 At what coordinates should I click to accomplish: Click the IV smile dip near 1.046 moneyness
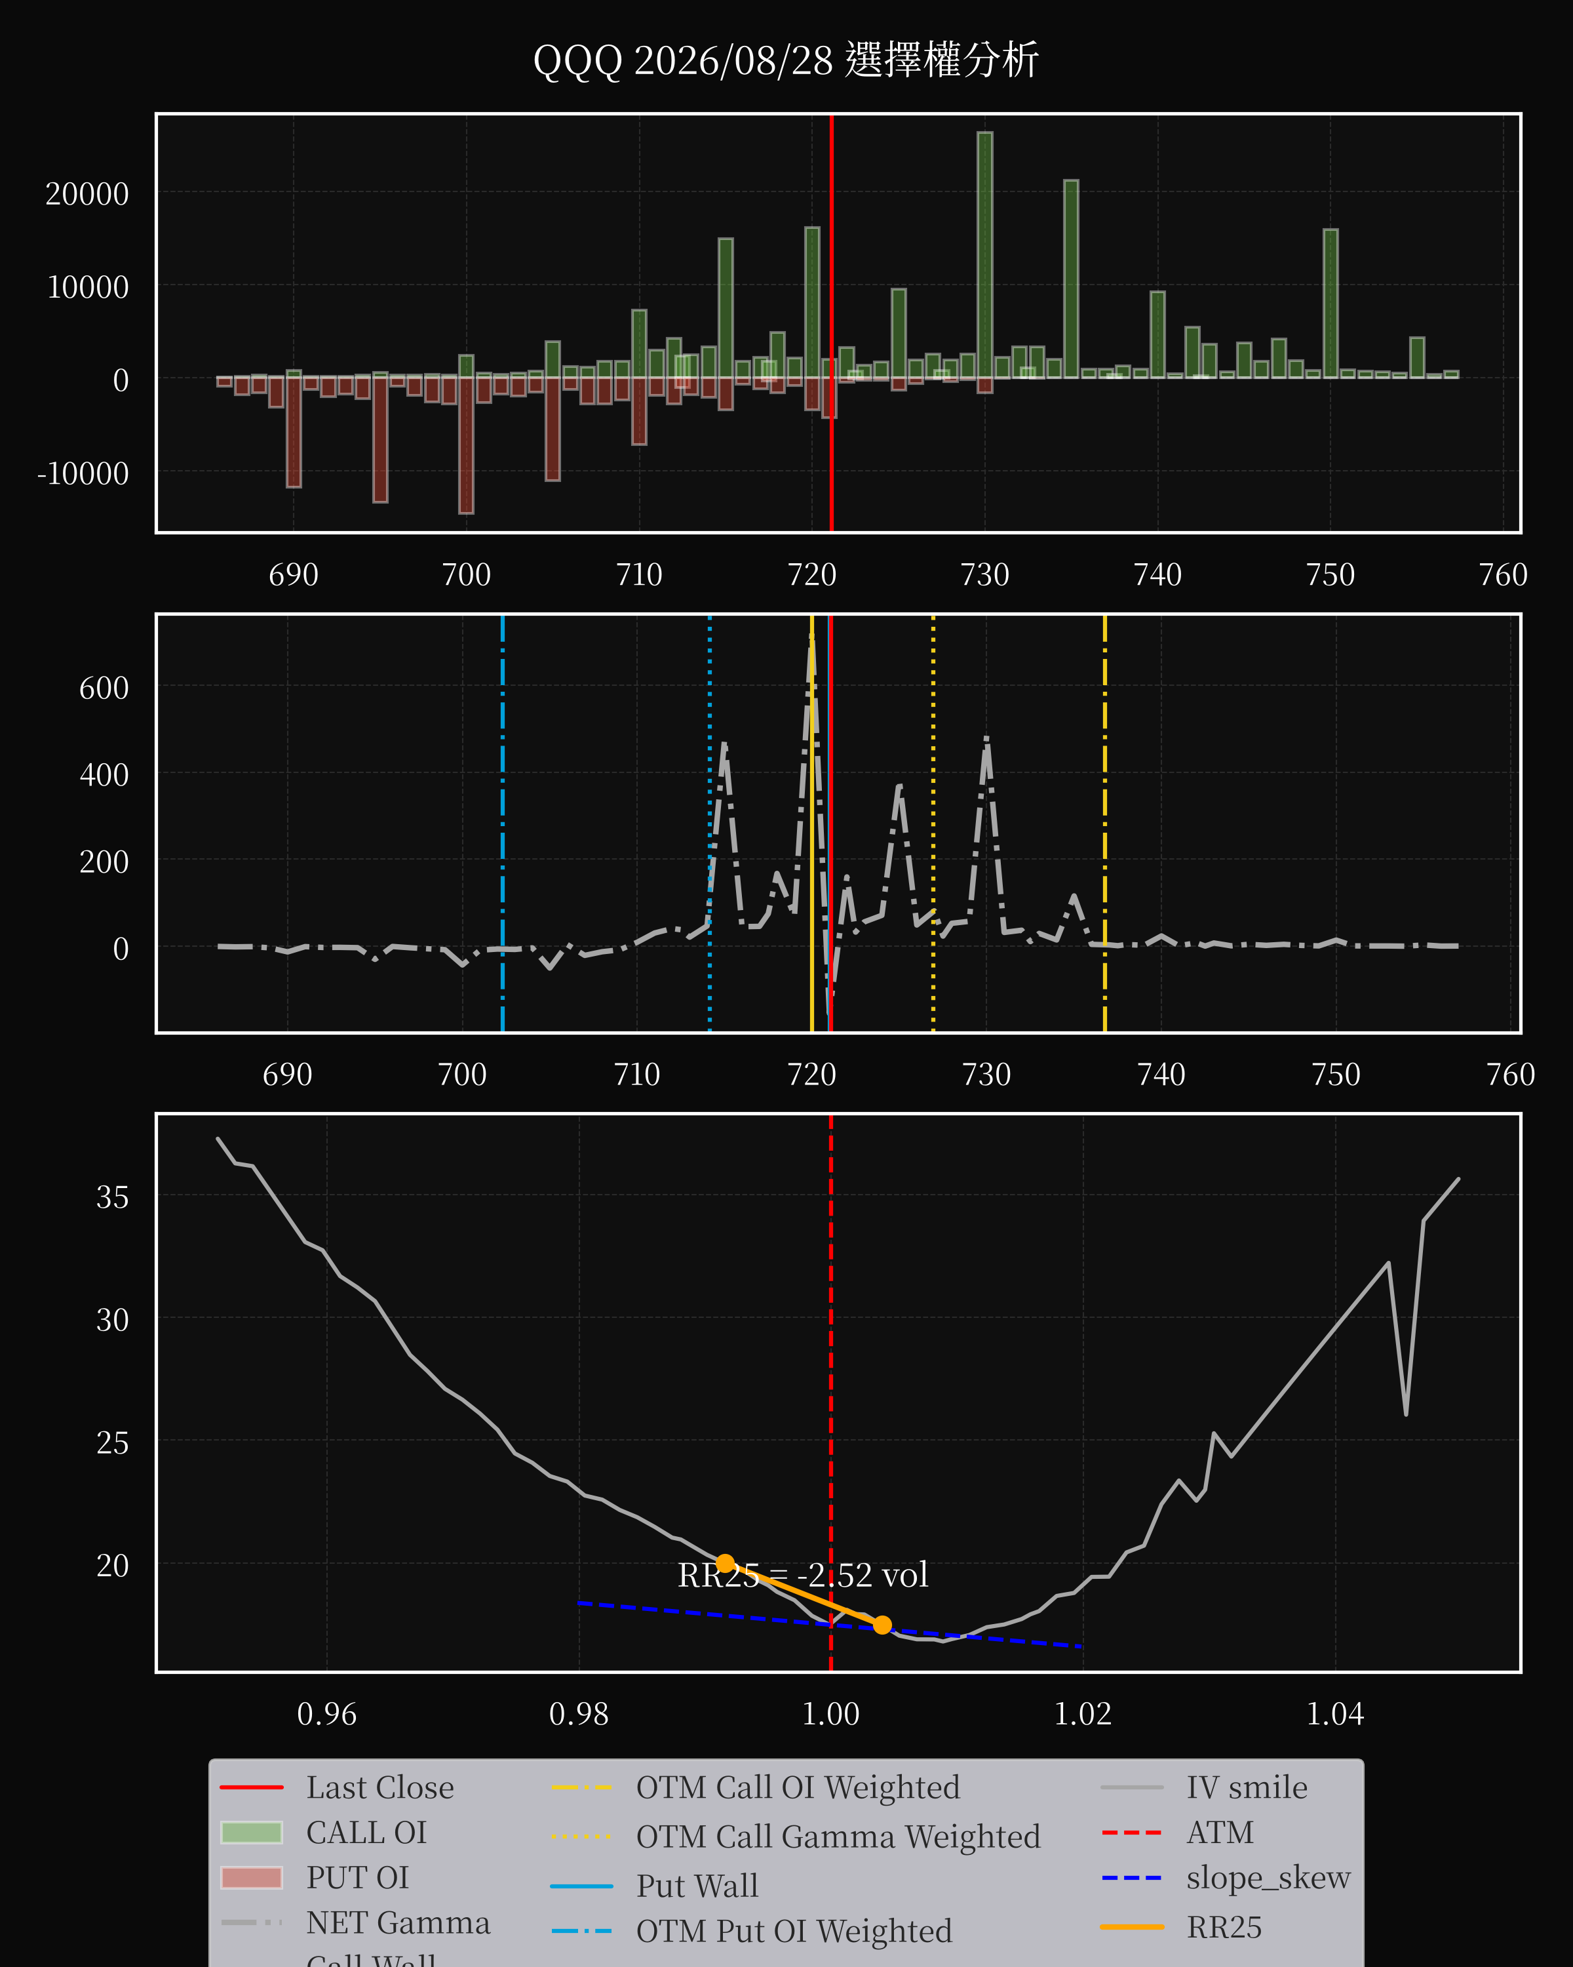coord(1406,1413)
